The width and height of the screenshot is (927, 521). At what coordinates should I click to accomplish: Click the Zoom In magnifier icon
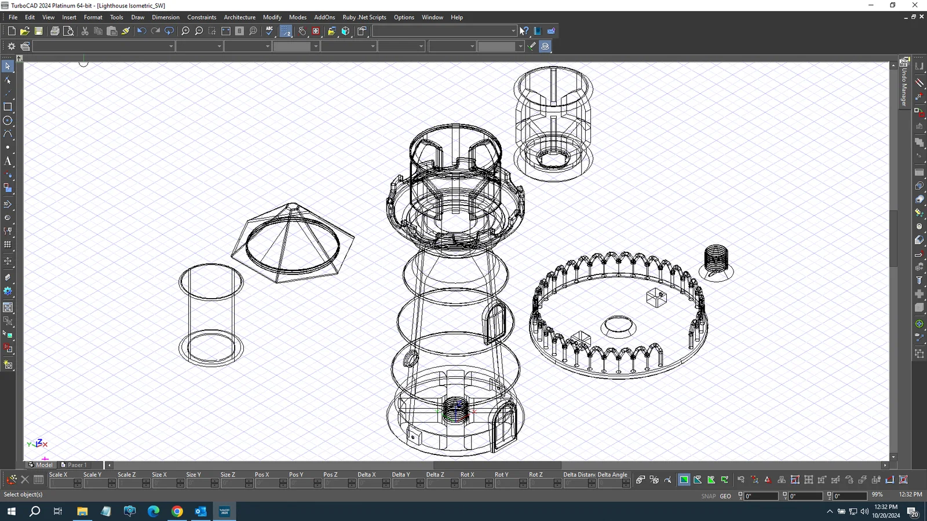pyautogui.click(x=185, y=31)
